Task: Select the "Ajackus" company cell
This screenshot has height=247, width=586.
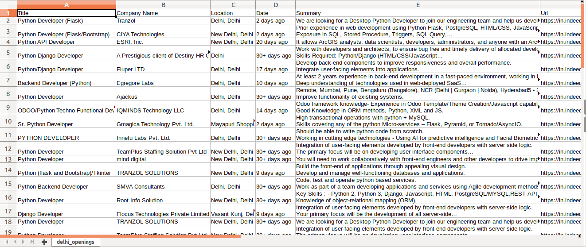Action: click(163, 93)
